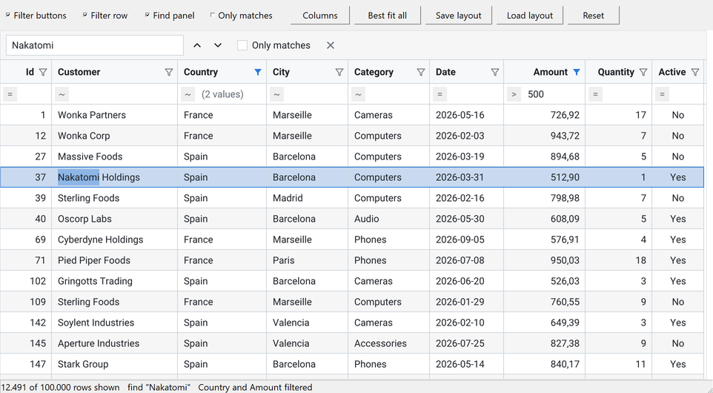Viewport: 713px width, 393px height.
Task: Select the Nakatomi Holdings customer cell
Action: [x=115, y=177]
